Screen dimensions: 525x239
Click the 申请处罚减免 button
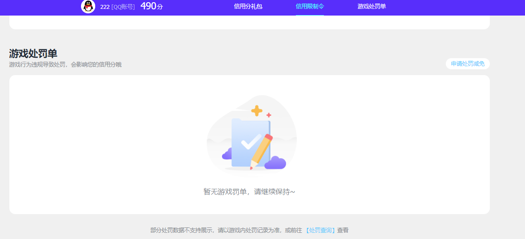coord(468,64)
